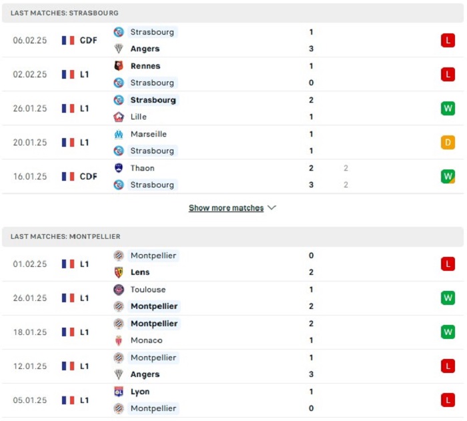The height and width of the screenshot is (421, 467).
Task: Click the Lille club logo
Action: (x=119, y=117)
